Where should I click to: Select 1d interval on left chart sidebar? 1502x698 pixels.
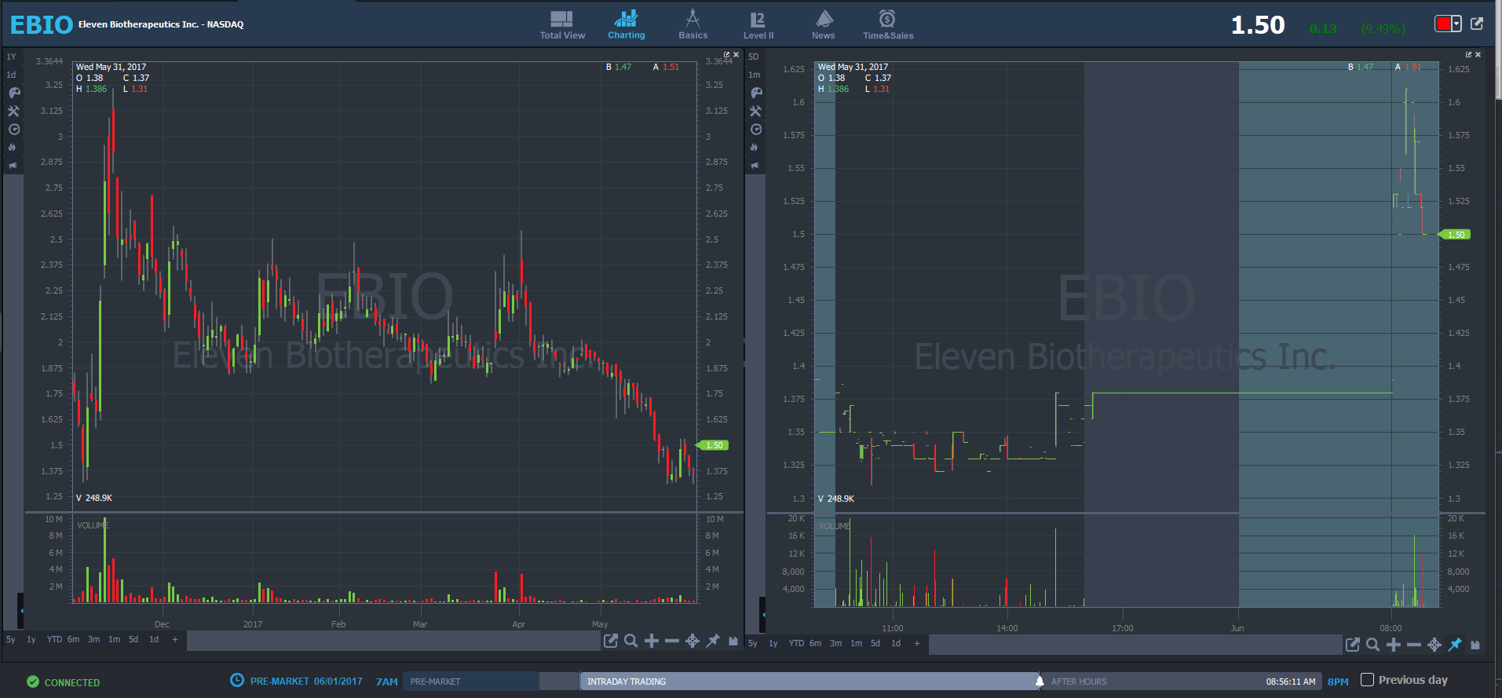[11, 75]
